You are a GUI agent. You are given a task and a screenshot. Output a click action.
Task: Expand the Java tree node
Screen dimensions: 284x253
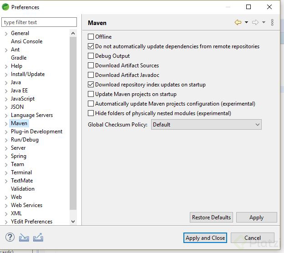tap(6, 83)
